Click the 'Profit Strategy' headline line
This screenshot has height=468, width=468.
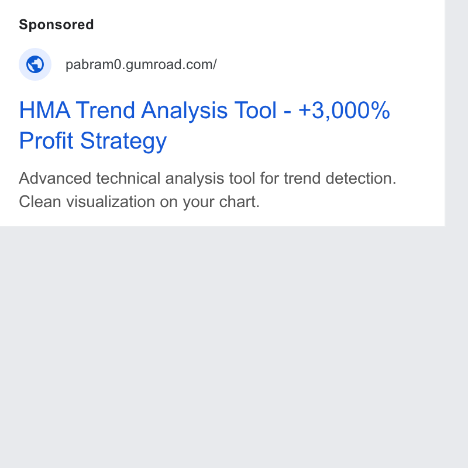(x=93, y=140)
